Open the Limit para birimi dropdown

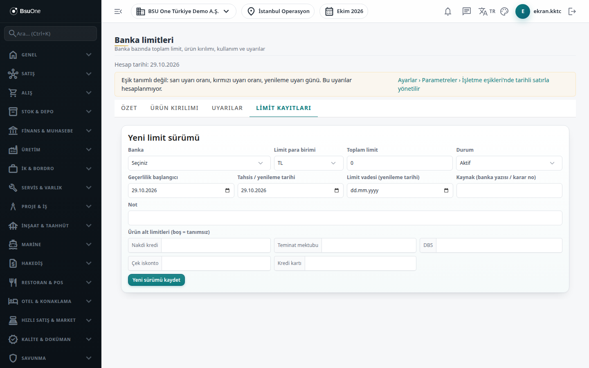tap(308, 163)
